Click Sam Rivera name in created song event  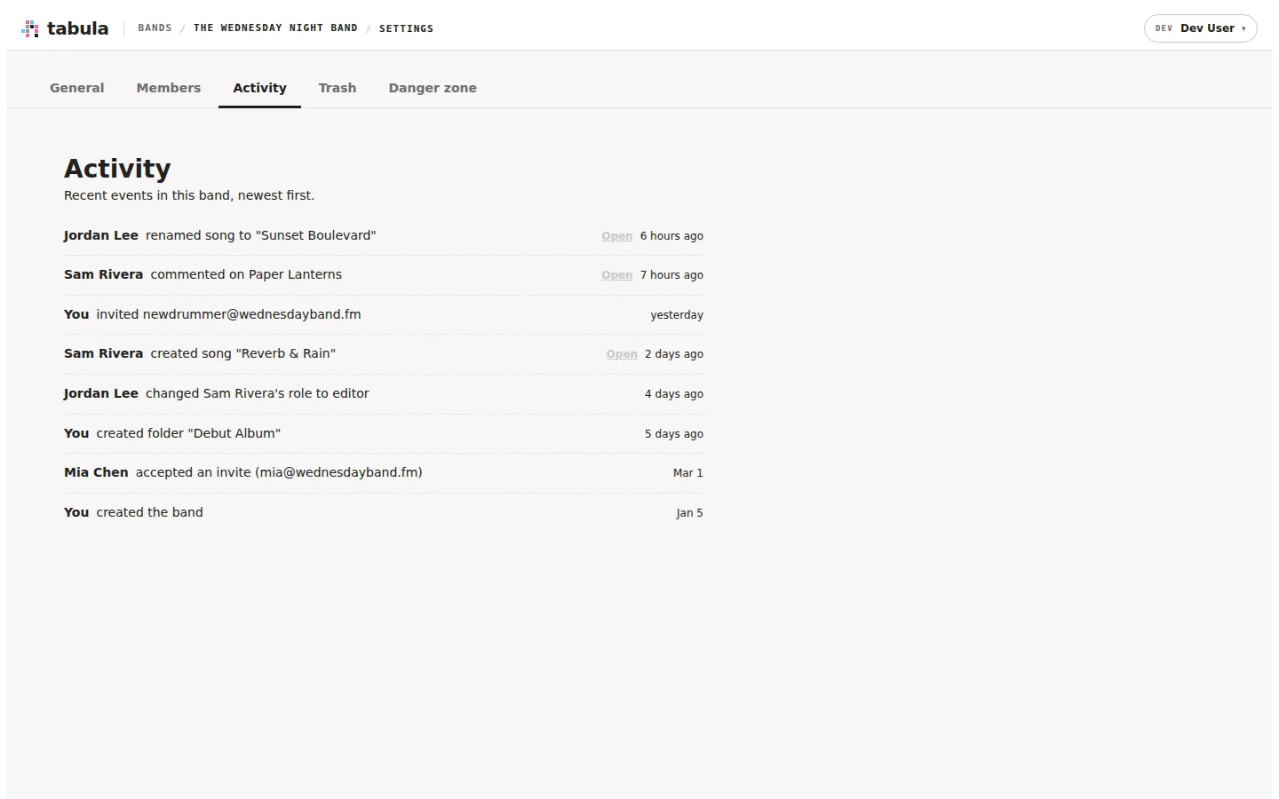(103, 353)
